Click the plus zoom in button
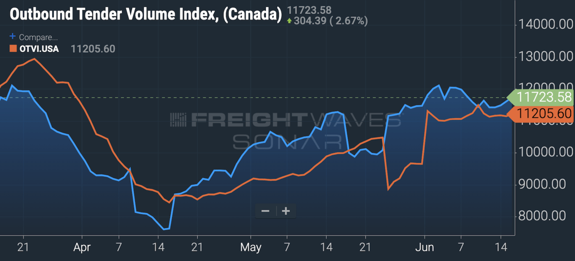Screen dimensions: 575x261 (x=286, y=211)
